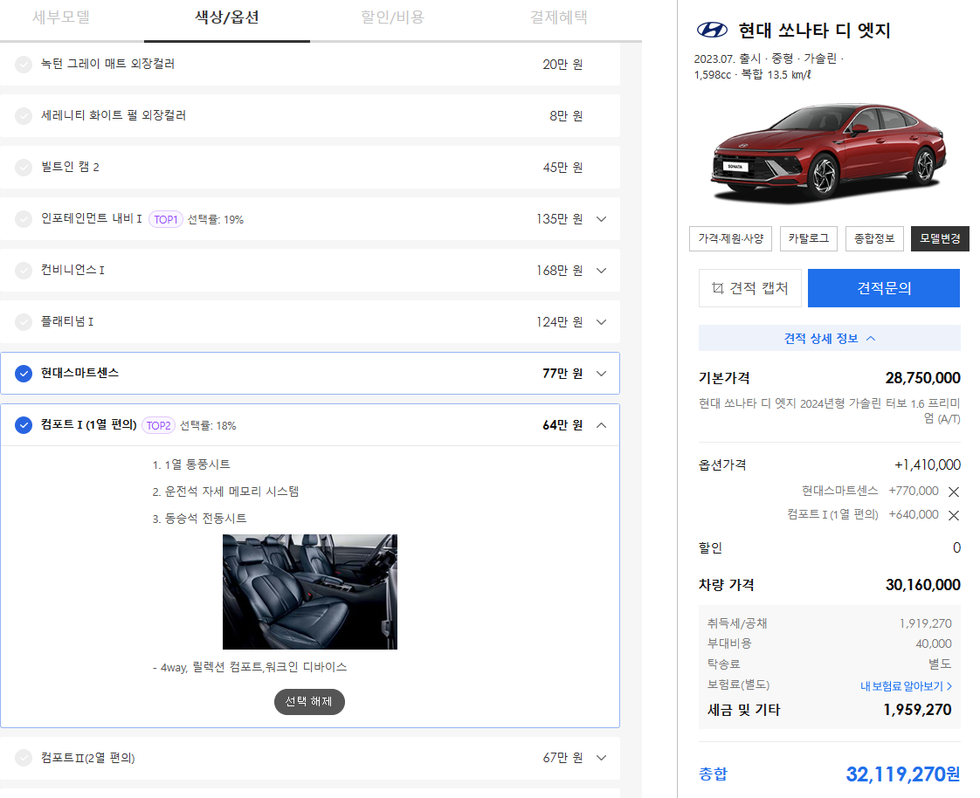Click the 1. 1열 통풍시트 item
The height and width of the screenshot is (798, 980).
coord(191,464)
